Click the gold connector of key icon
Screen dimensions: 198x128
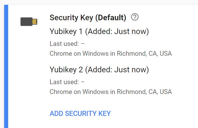(34, 22)
